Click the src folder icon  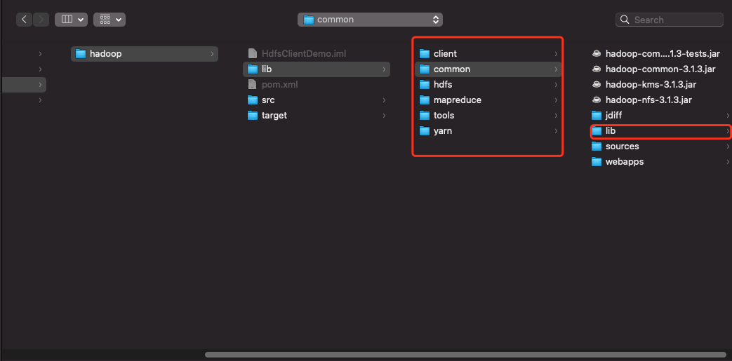(253, 100)
